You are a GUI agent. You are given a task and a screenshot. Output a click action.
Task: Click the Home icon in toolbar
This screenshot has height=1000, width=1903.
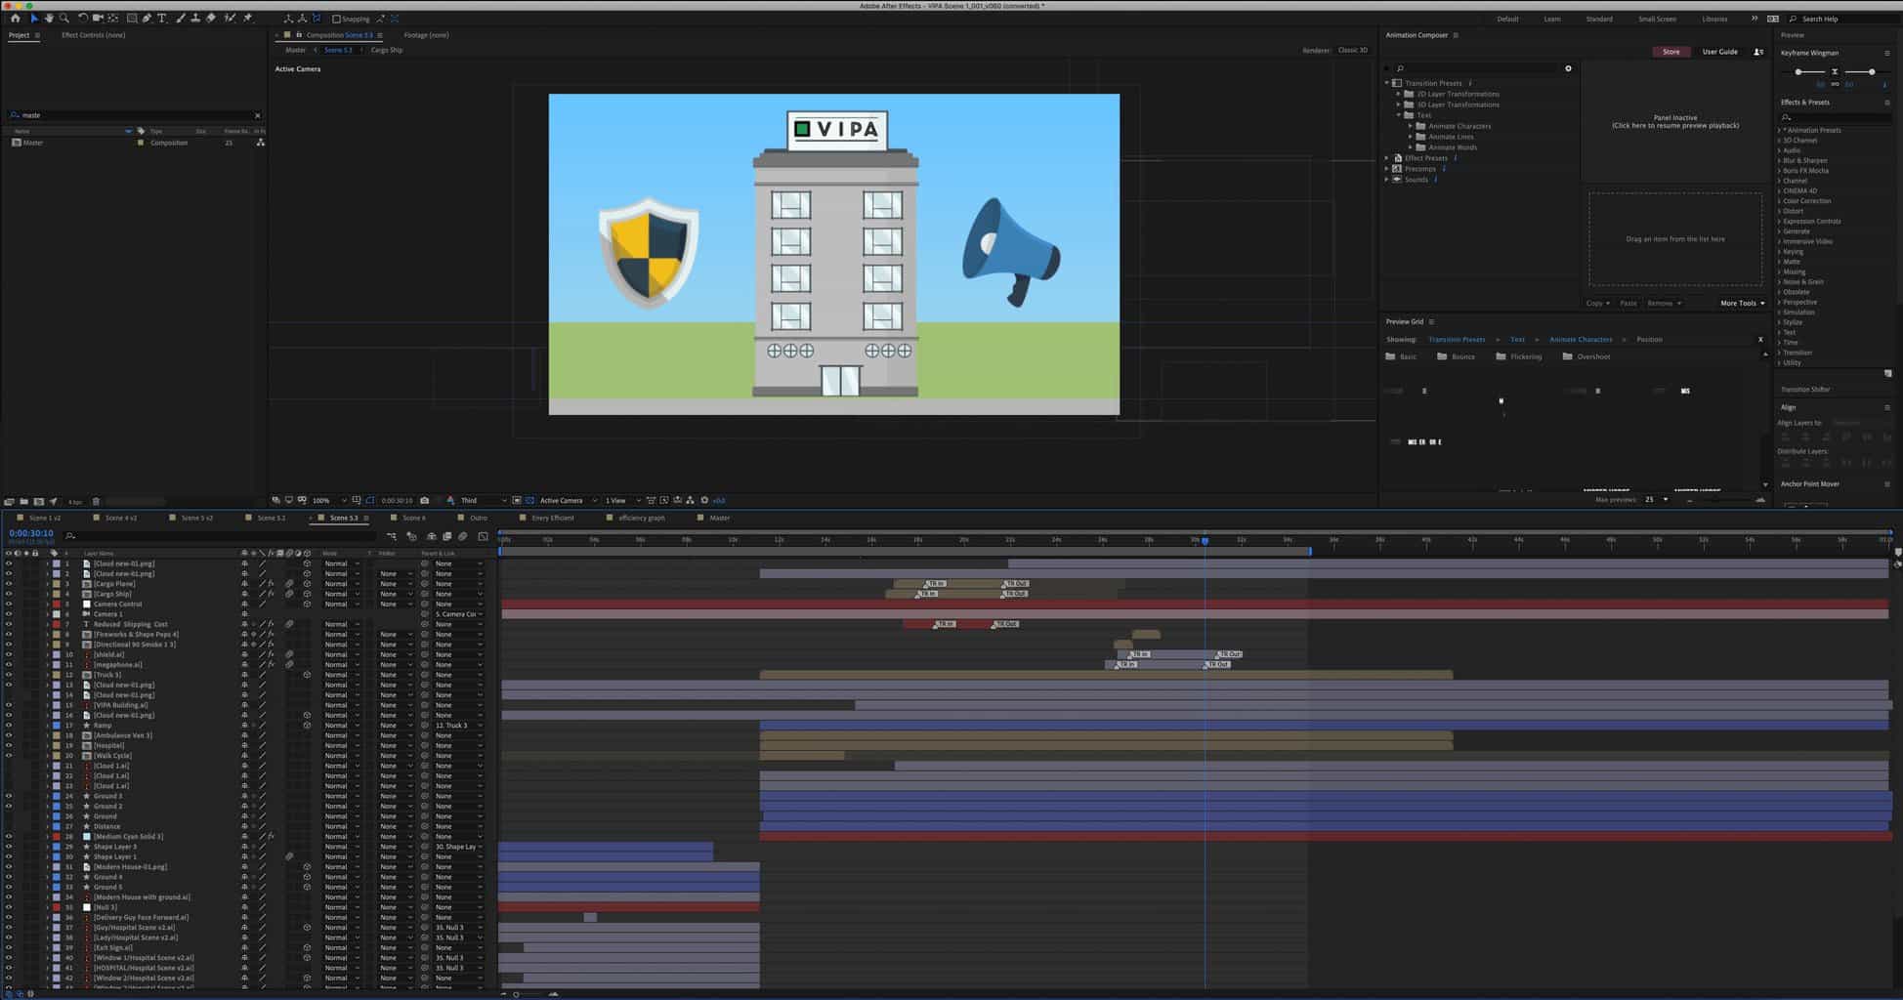coord(15,19)
